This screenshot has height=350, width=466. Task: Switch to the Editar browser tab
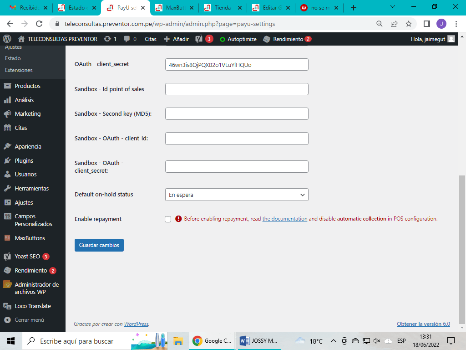[271, 8]
